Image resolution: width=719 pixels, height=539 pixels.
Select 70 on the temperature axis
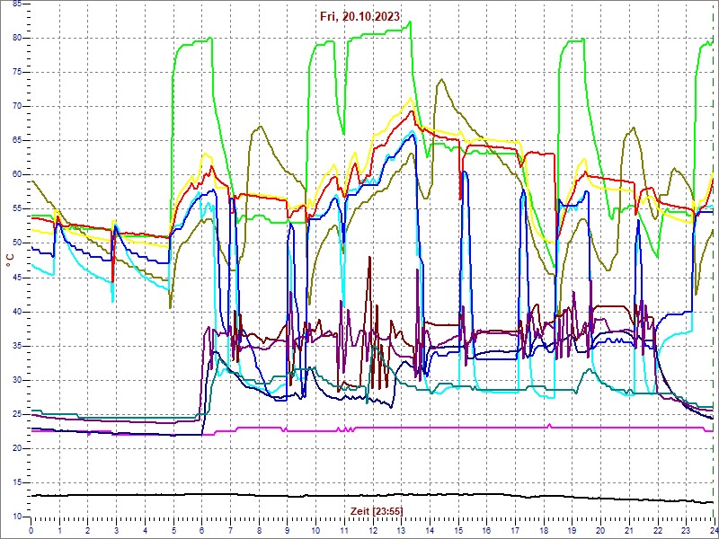coord(17,107)
